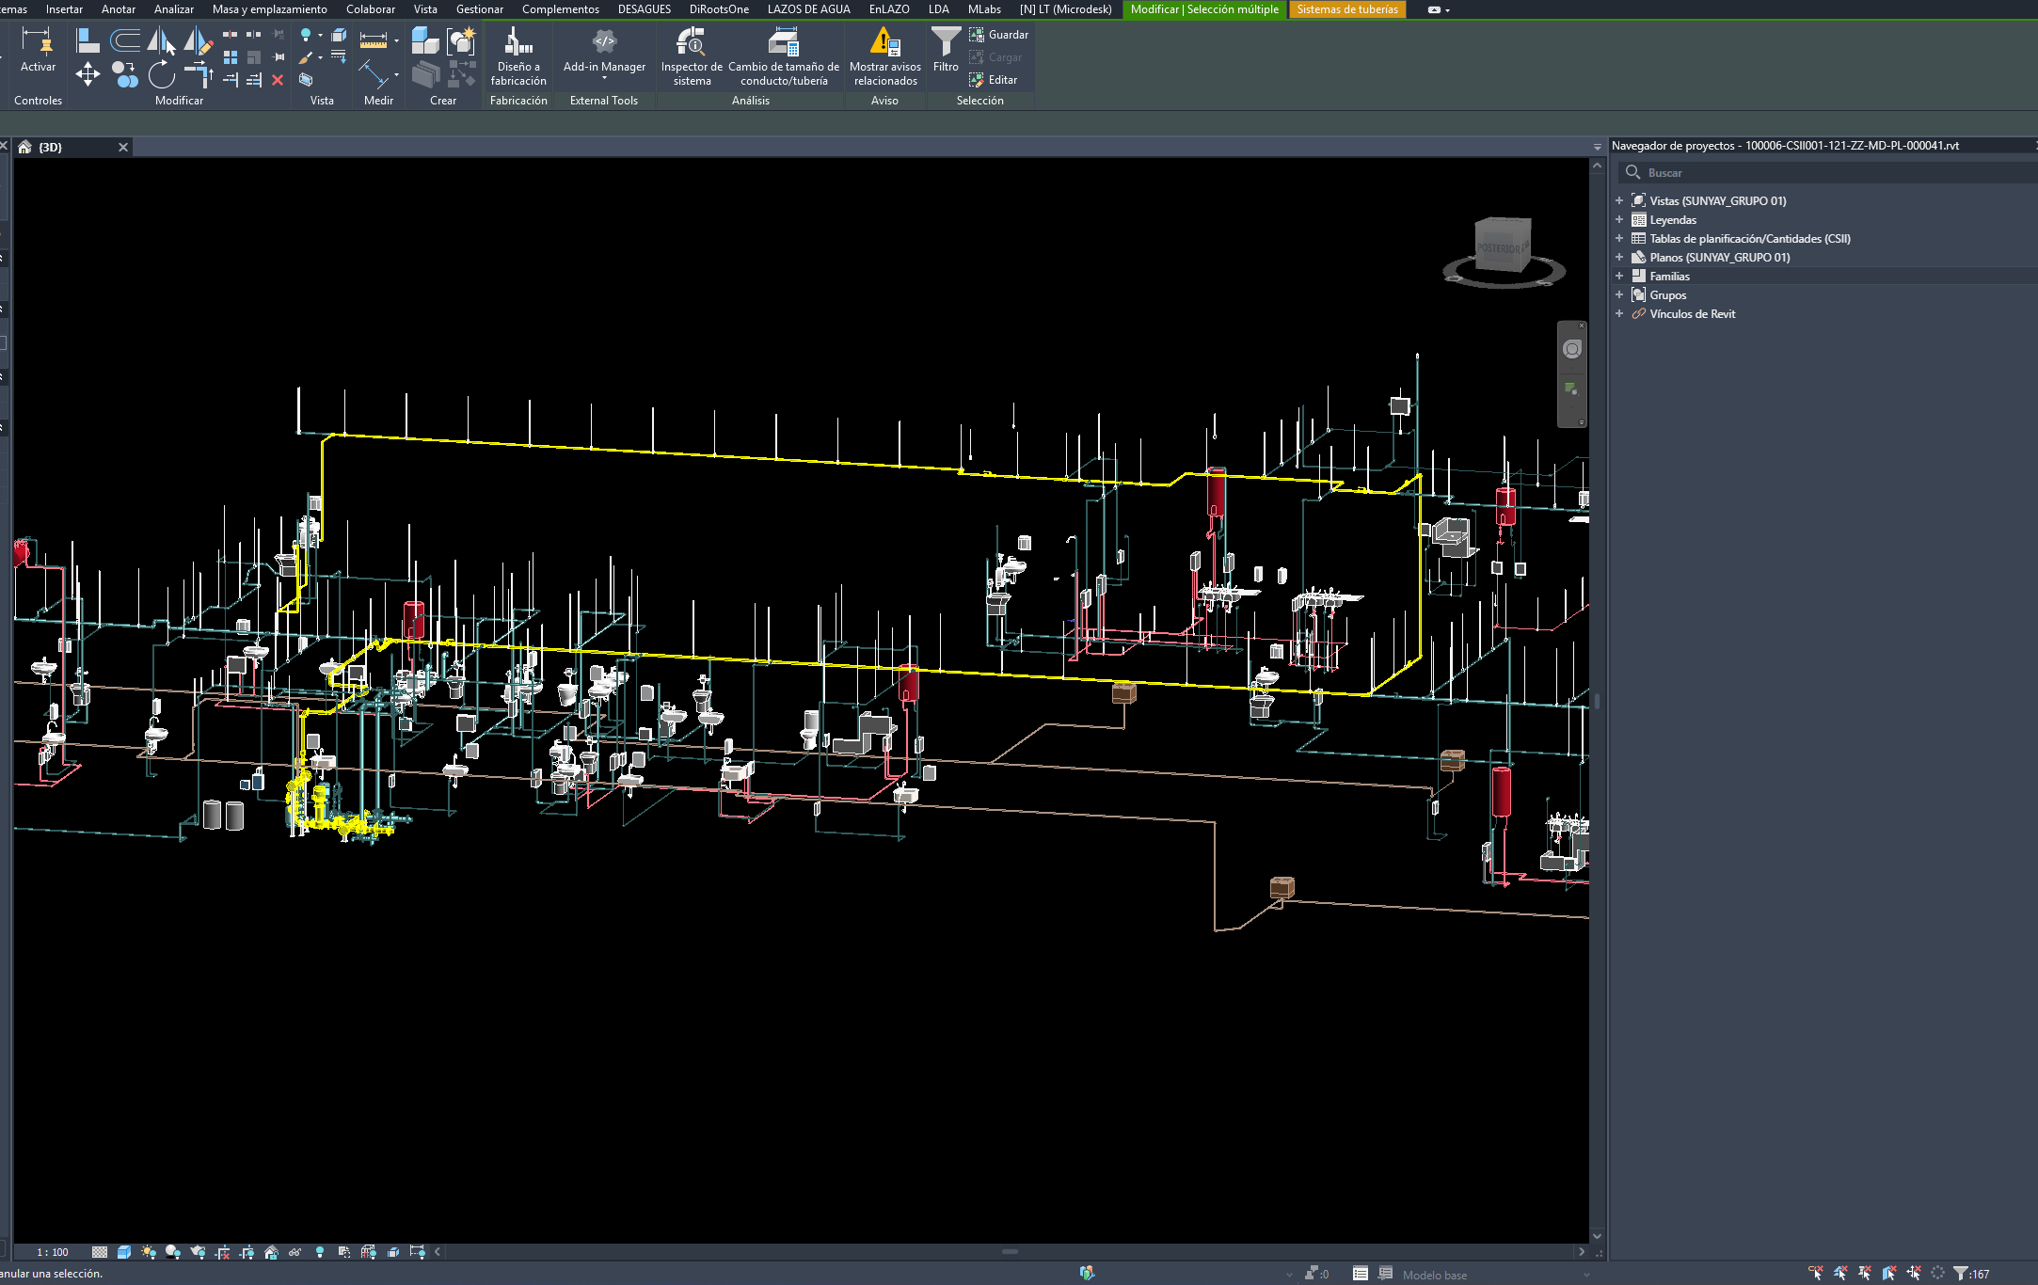Click the home icon on 3D view tab
Viewport: 2038px width, 1285px height.
pos(24,147)
